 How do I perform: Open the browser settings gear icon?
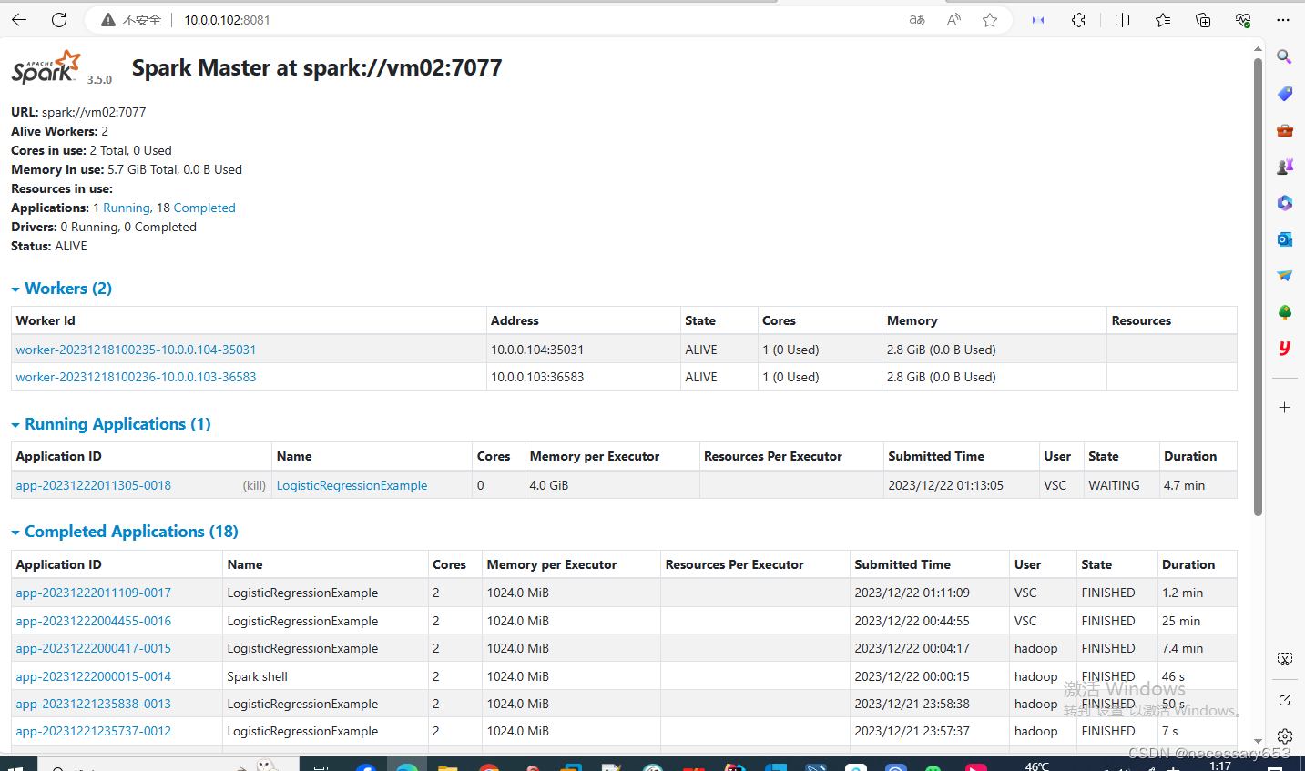pyautogui.click(x=1284, y=735)
